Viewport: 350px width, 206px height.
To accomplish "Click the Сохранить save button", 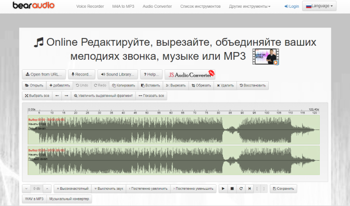I will pyautogui.click(x=283, y=189).
